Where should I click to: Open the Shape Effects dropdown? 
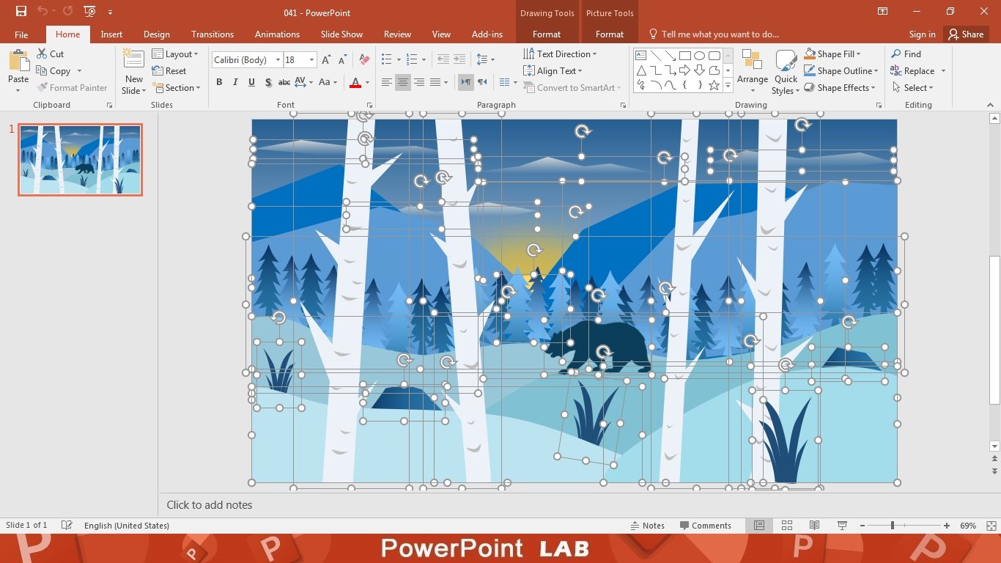tap(840, 88)
